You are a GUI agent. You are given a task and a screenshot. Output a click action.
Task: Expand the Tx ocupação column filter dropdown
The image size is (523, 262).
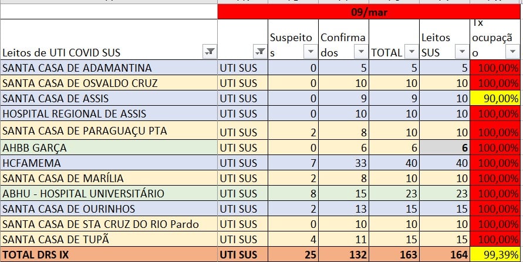click(512, 52)
